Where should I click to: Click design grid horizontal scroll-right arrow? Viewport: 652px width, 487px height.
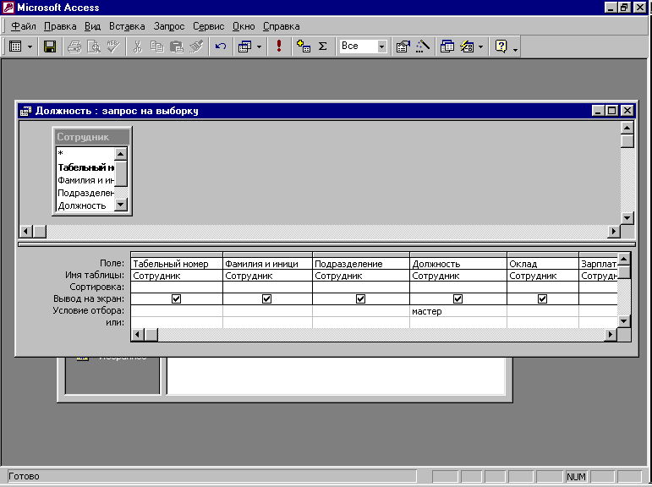tap(611, 334)
